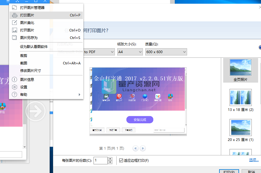Select 图片美化 from the menu
This screenshot has width=261, height=173.
[x=46, y=23]
